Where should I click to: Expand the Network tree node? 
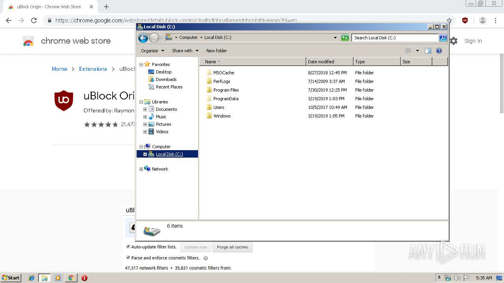(141, 169)
